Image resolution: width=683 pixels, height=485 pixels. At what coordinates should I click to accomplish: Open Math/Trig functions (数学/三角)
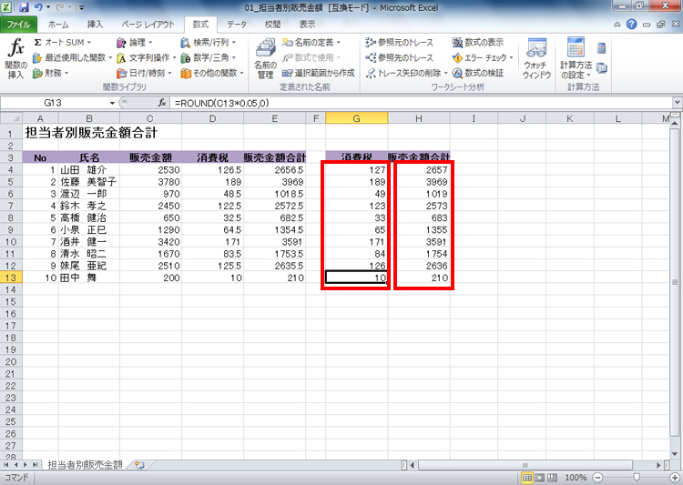[209, 57]
